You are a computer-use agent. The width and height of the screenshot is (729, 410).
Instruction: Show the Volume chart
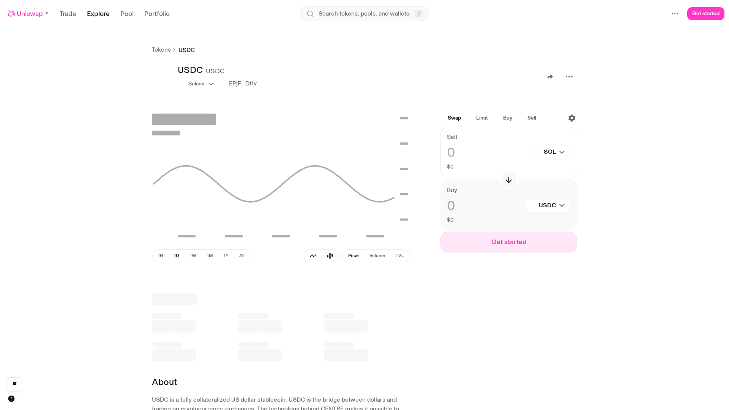377,256
